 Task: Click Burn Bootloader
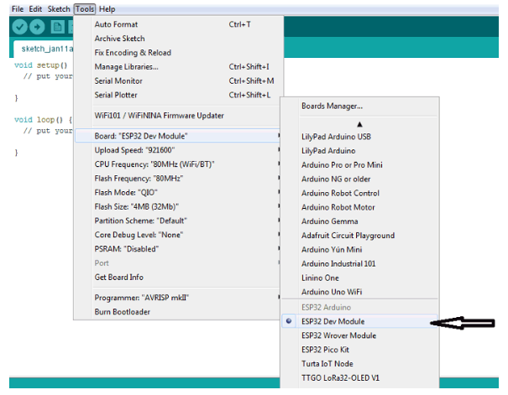tap(122, 312)
